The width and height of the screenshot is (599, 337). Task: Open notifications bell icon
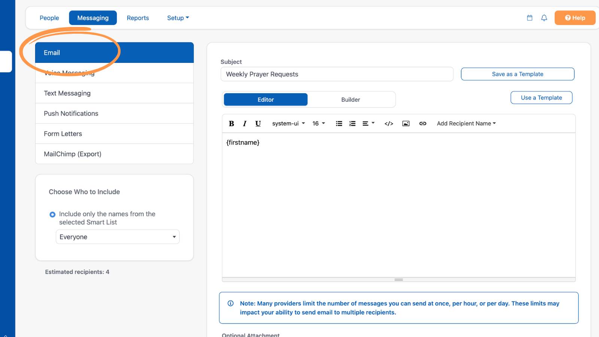pos(544,18)
